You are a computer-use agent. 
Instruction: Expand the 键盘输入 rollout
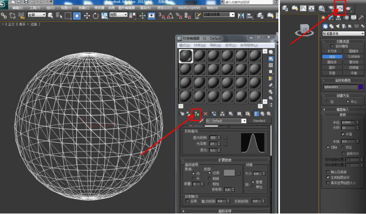(343, 109)
